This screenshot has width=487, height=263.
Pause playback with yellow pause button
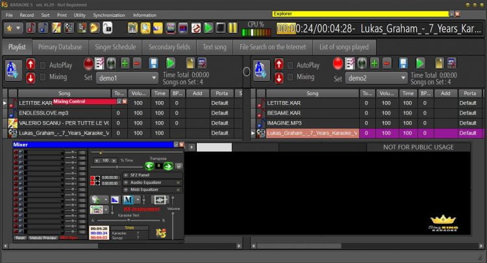(232, 28)
